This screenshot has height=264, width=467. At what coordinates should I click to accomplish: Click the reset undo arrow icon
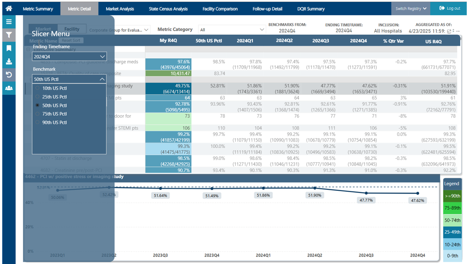9,75
